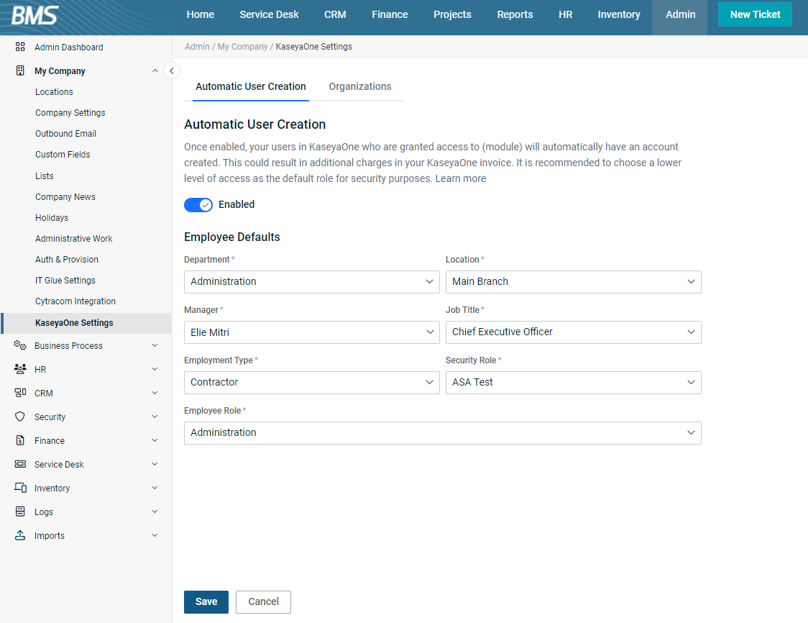The width and height of the screenshot is (808, 623).
Task: Click the Service Desk ticket icon
Action: pos(20,464)
